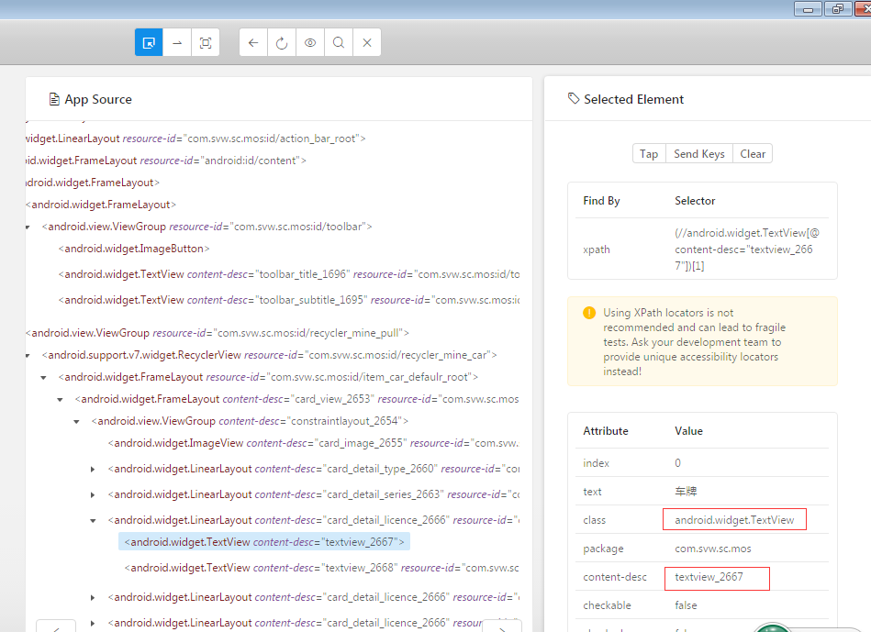This screenshot has height=632, width=871.
Task: Collapse the card_view_2653 FrameLayout node
Action: click(x=60, y=400)
